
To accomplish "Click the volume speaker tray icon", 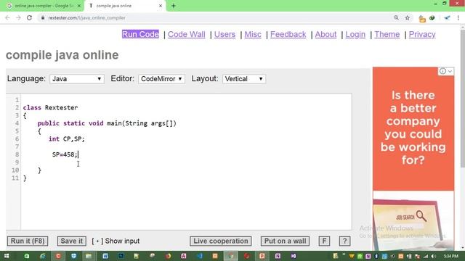I will [434, 256].
